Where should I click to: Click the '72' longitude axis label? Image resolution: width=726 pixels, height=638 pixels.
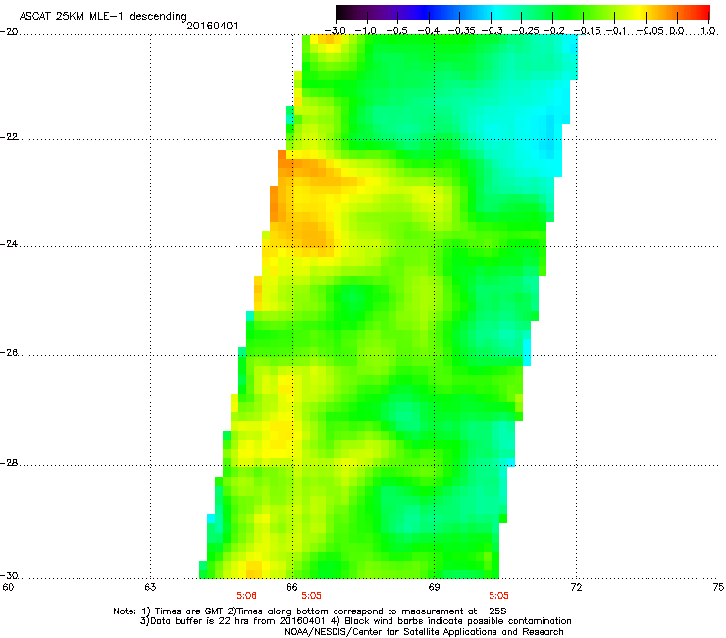[x=576, y=587]
